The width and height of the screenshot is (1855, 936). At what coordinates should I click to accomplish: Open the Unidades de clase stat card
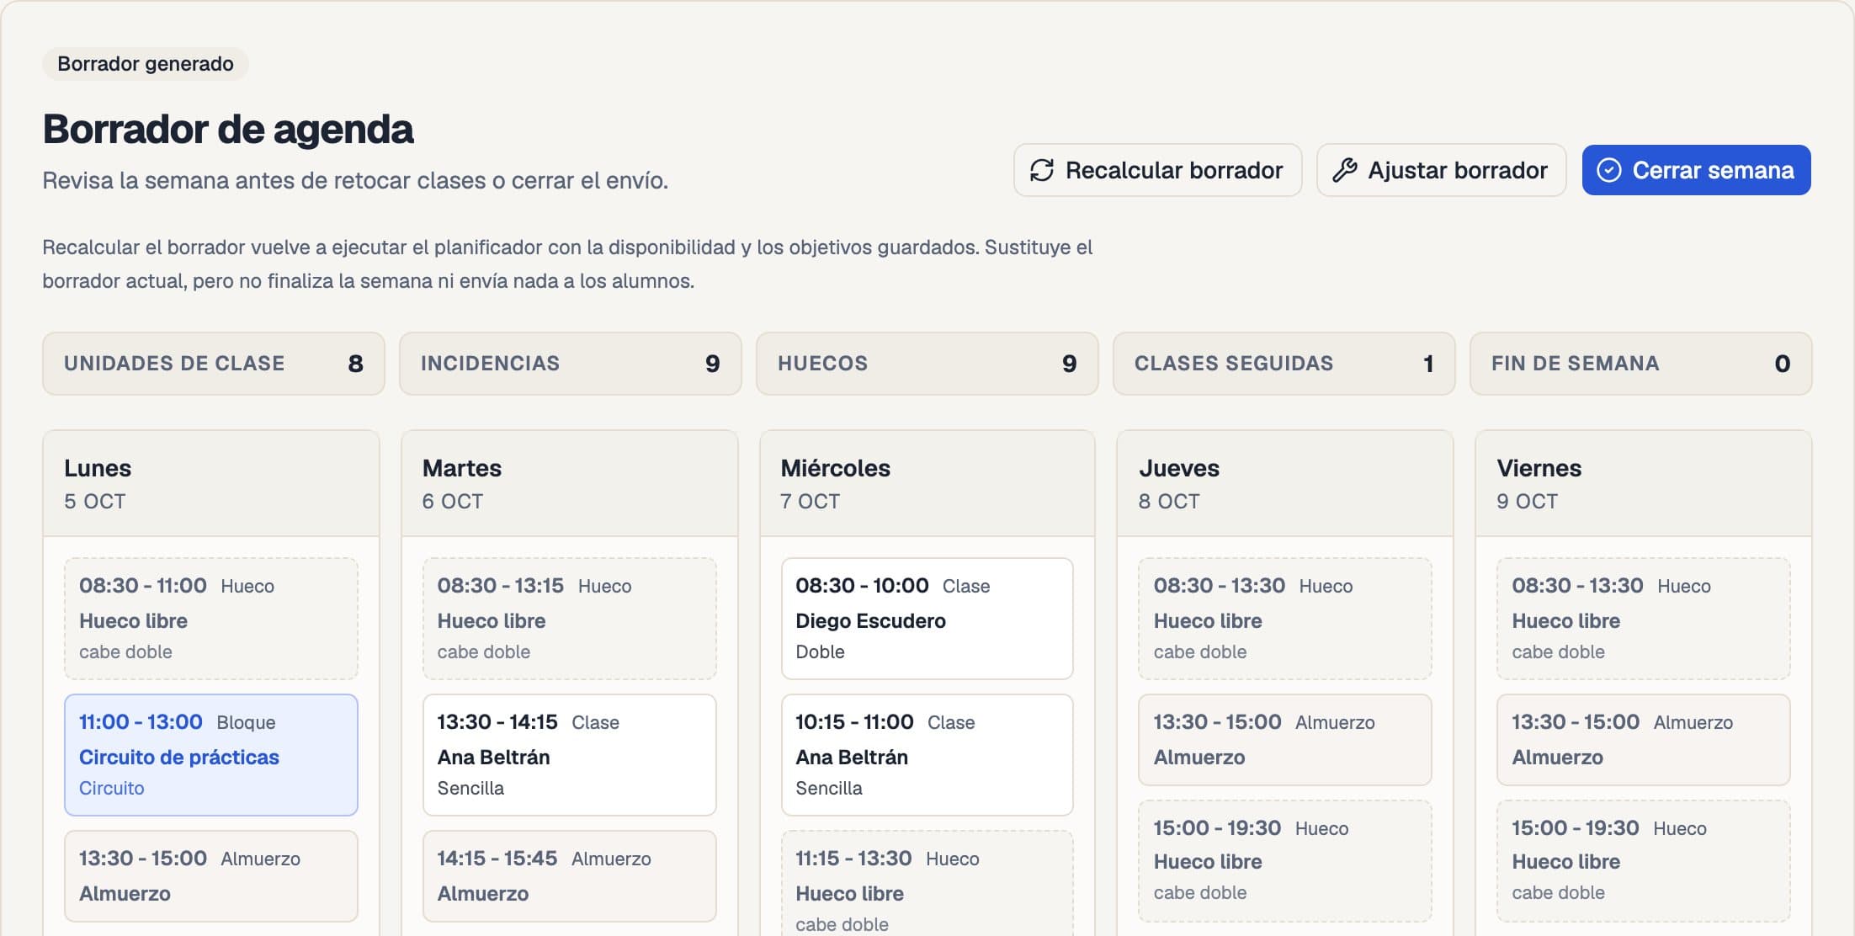pos(214,364)
